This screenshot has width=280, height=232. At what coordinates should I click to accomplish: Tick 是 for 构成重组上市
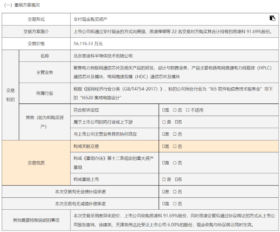click(163, 179)
